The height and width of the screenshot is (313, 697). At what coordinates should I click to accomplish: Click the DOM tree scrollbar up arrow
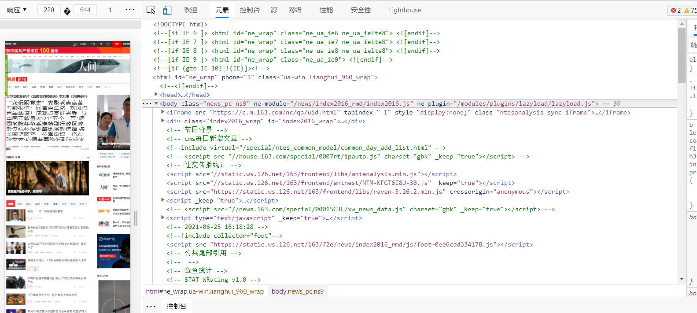(682, 23)
